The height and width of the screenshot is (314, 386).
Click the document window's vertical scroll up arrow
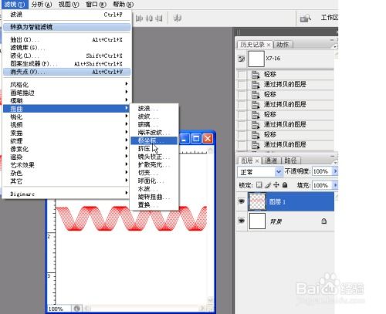click(x=211, y=150)
